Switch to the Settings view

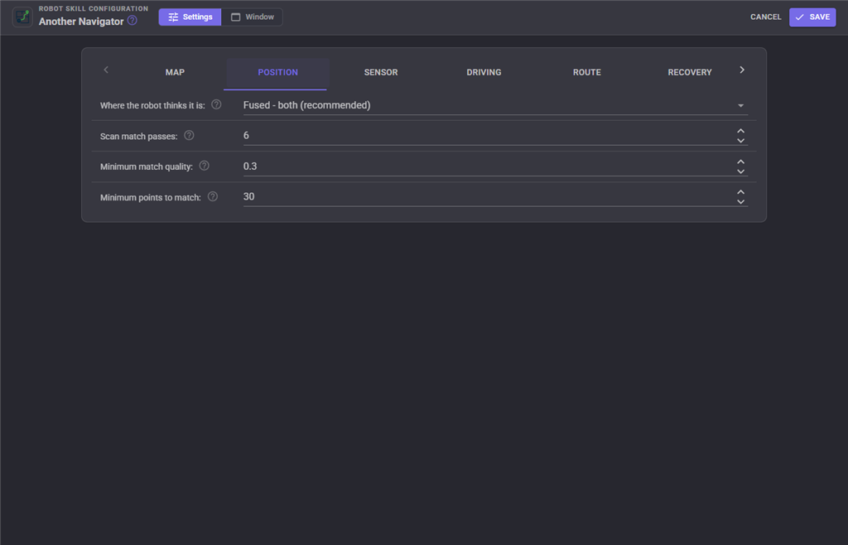click(x=190, y=17)
